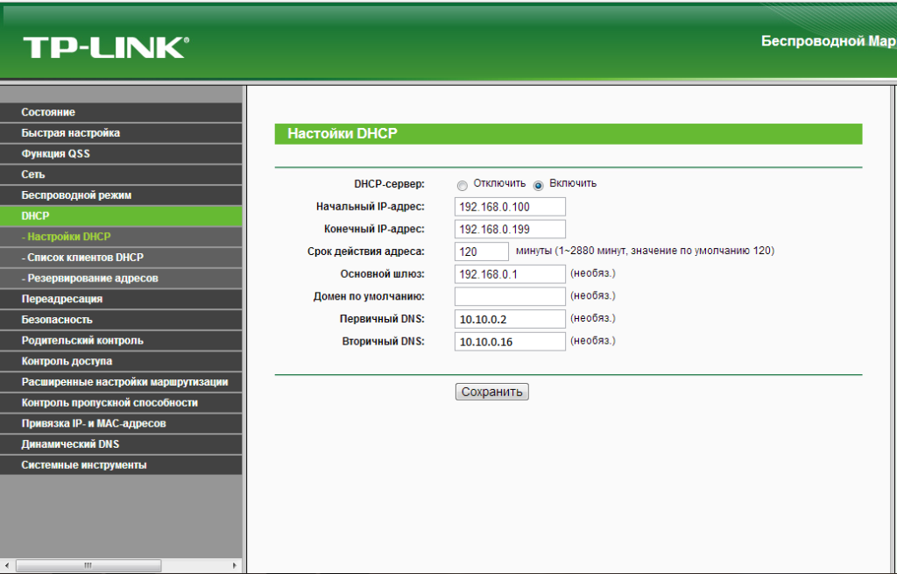The height and width of the screenshot is (574, 897).
Task: Expand the Системные инструменты section
Action: pos(84,465)
